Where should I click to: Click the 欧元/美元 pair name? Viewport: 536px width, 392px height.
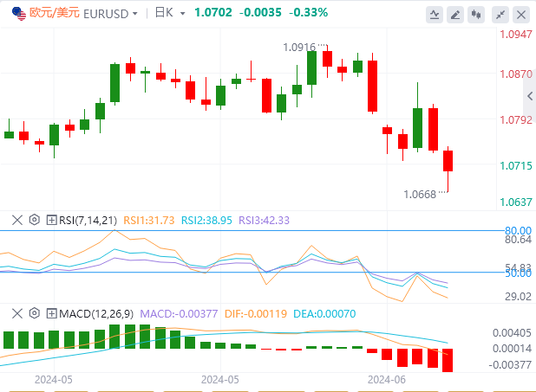(x=55, y=13)
